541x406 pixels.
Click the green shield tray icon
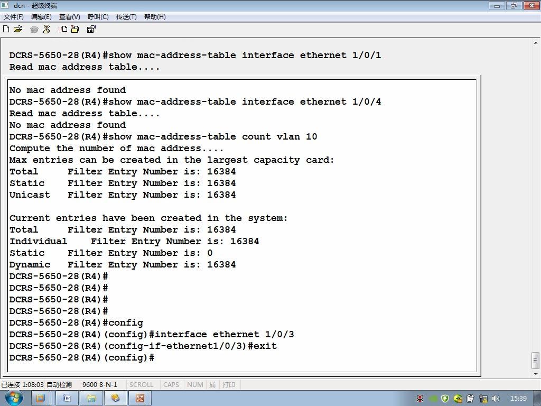(x=445, y=399)
